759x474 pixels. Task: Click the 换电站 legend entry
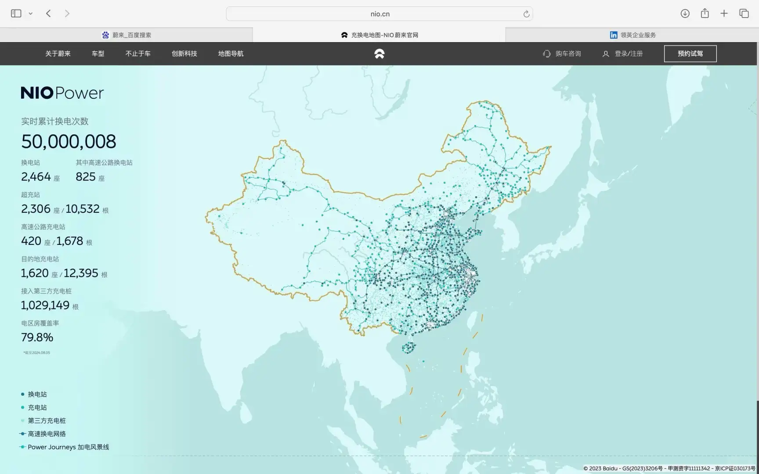34,394
